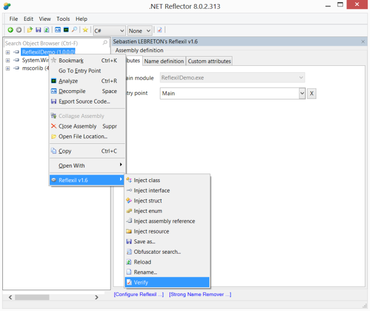Click the green Back navigation arrow
Viewport: 370px width, 311px height.
[10, 30]
